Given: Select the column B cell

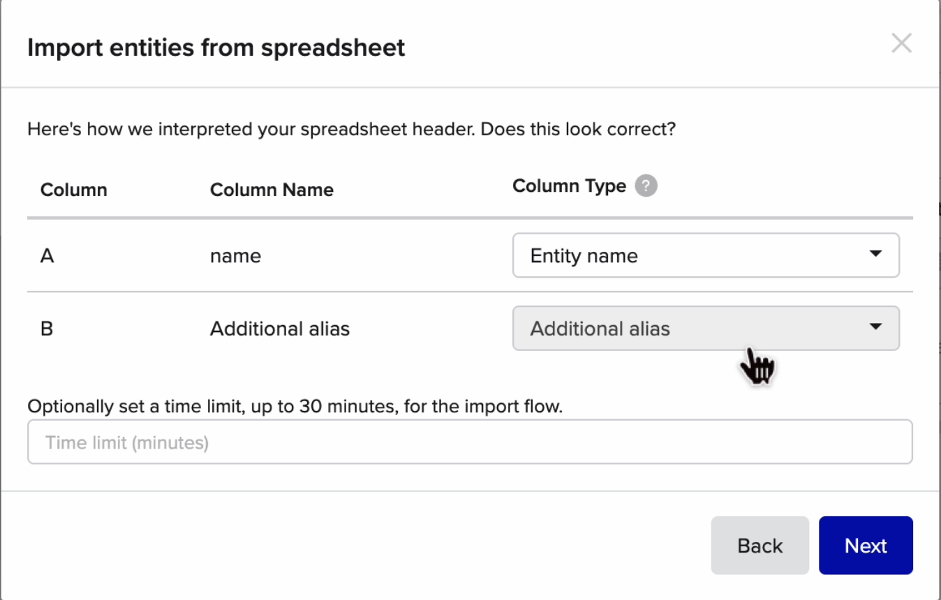Looking at the screenshot, I should pos(47,329).
